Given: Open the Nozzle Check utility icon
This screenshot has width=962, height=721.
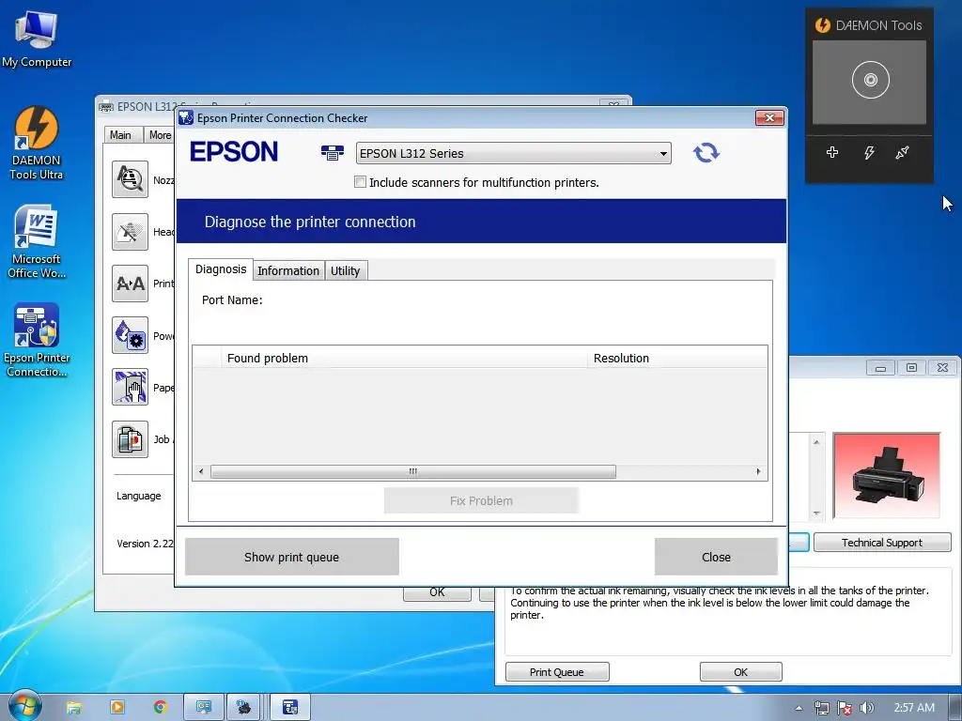Looking at the screenshot, I should click(x=130, y=179).
